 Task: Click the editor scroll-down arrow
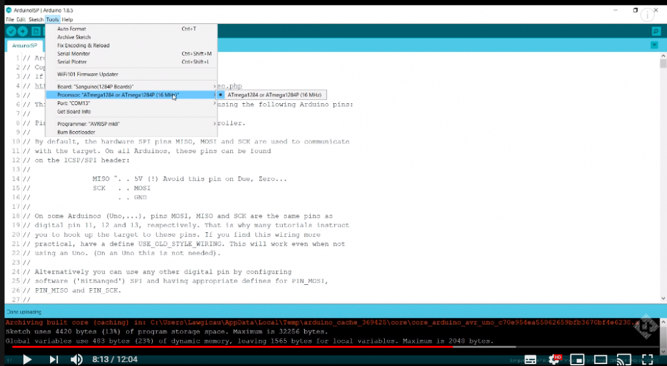point(663,299)
